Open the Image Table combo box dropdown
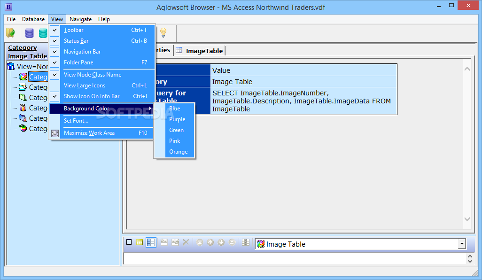482x280 pixels. tap(462, 244)
